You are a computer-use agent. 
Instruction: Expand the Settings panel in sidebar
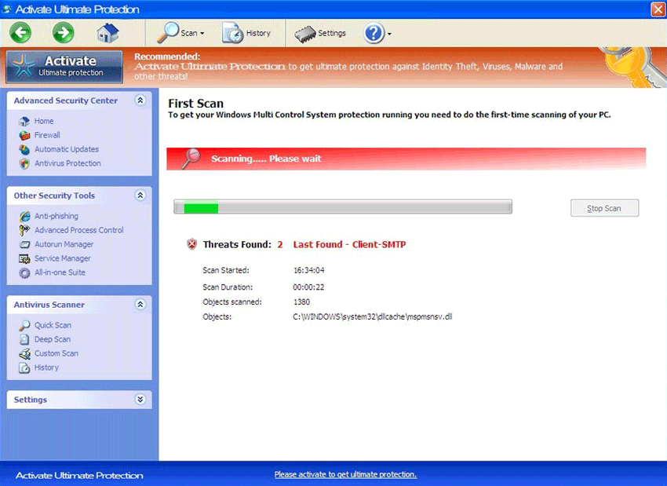tap(140, 400)
